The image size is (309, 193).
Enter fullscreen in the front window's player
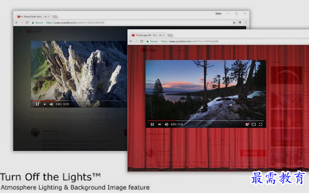tap(261, 124)
